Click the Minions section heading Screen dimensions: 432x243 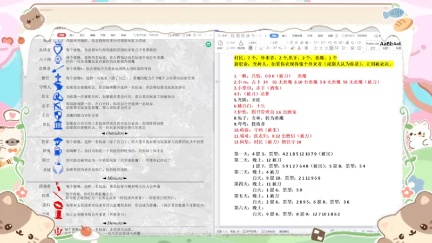[x=115, y=178]
